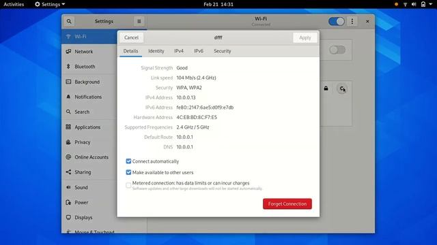Click the Apply button

pyautogui.click(x=305, y=37)
